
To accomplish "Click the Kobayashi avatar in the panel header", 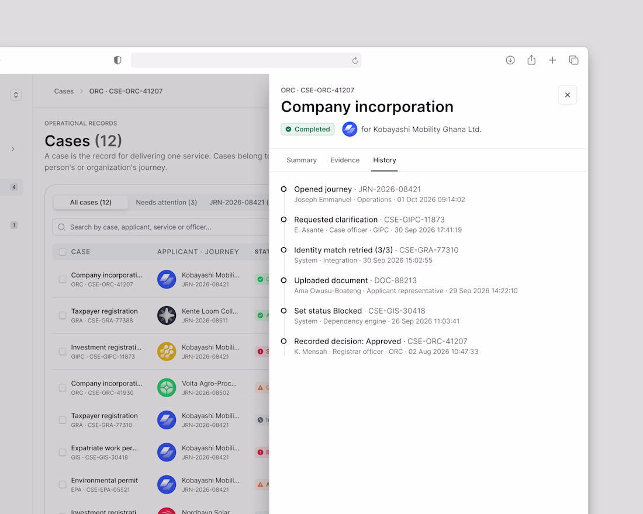I will click(350, 129).
